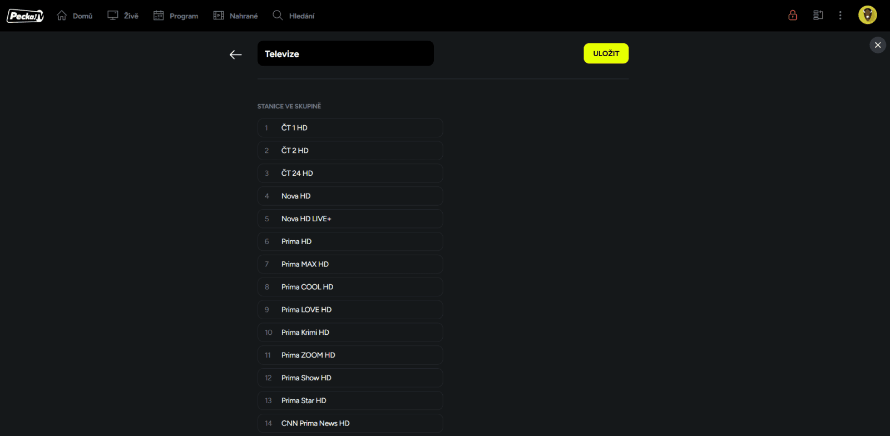Select station row Prima LOVE HD

(350, 310)
